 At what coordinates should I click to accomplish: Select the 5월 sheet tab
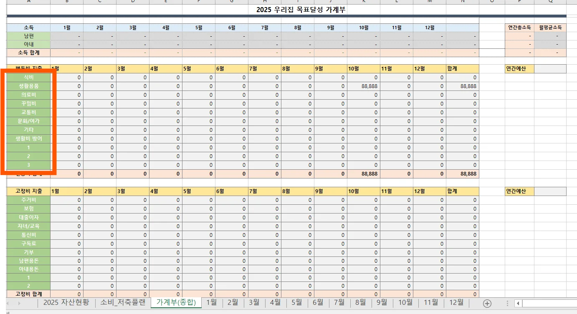(x=296, y=303)
